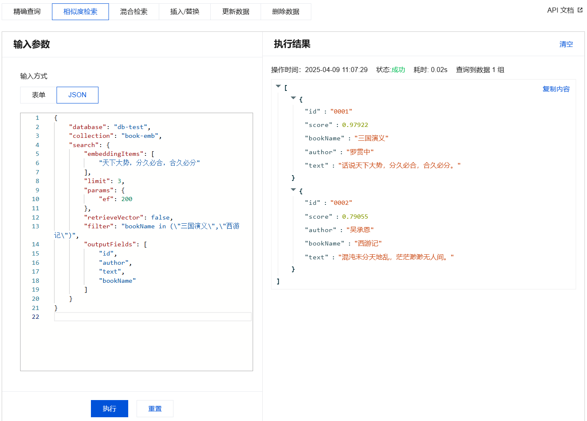Switch to the 精确查询 tab
The image size is (587, 421).
click(x=27, y=12)
